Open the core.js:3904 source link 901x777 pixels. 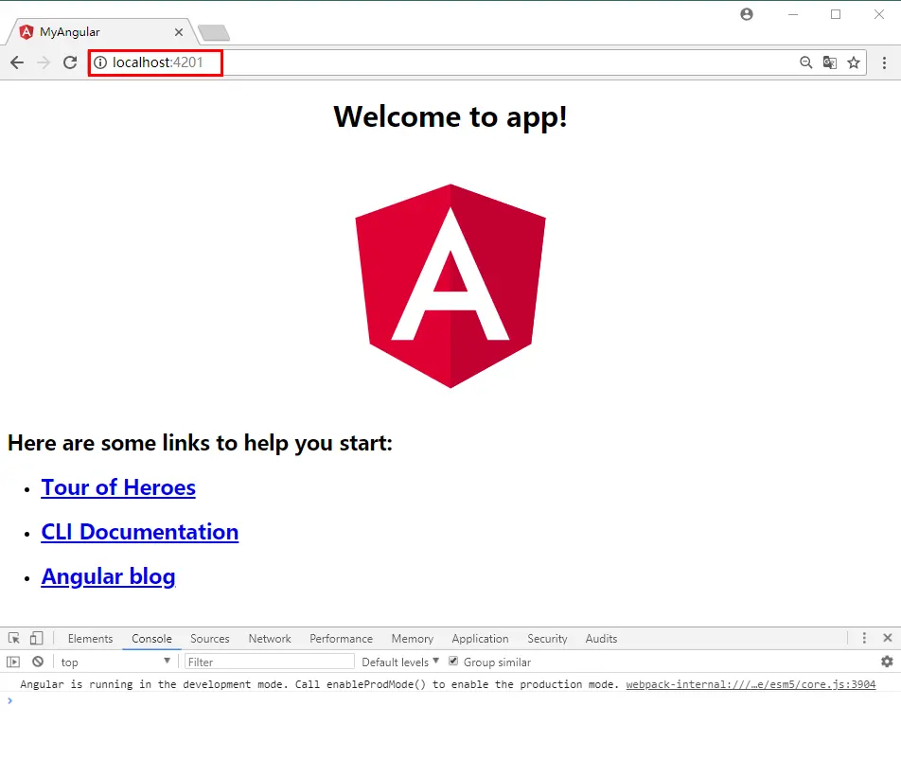click(x=751, y=684)
